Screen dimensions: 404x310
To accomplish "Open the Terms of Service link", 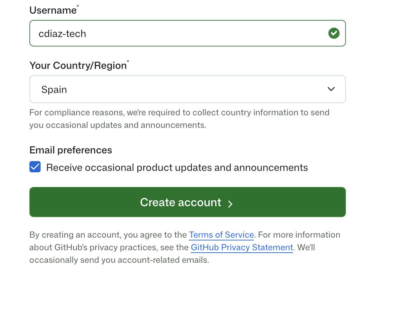I will tap(221, 235).
